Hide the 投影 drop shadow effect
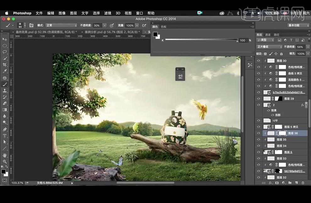The height and width of the screenshot is (203, 311). pos(273,115)
